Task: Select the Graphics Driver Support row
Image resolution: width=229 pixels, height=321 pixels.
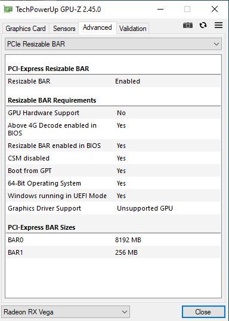Action: tap(113, 208)
